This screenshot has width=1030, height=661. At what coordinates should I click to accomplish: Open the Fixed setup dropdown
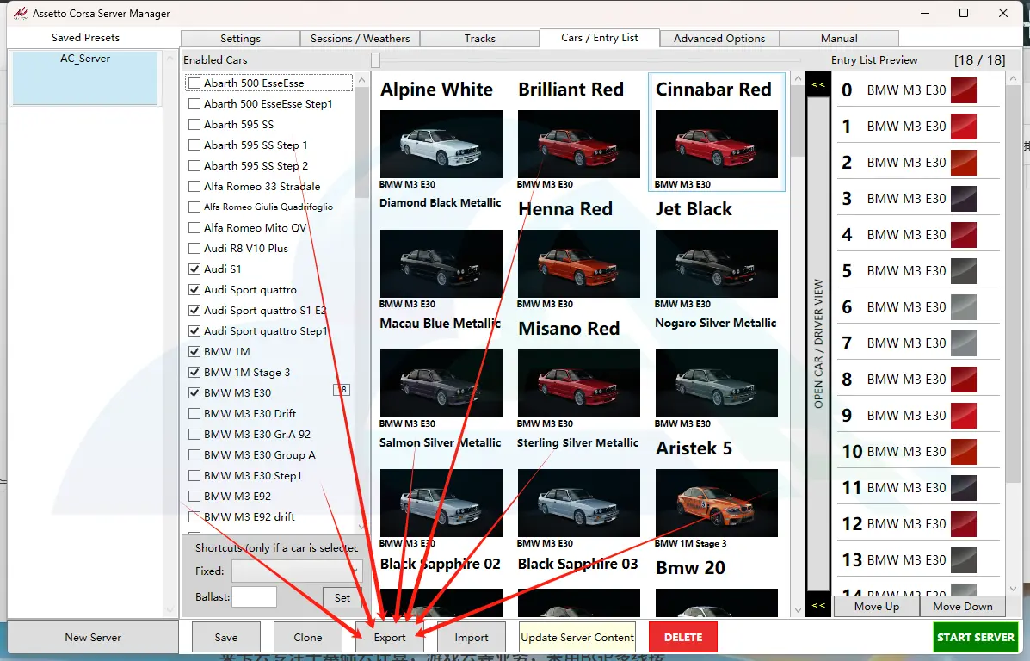pos(297,571)
